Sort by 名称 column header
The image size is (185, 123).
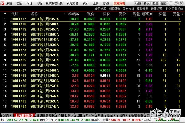[x=34, y=14]
